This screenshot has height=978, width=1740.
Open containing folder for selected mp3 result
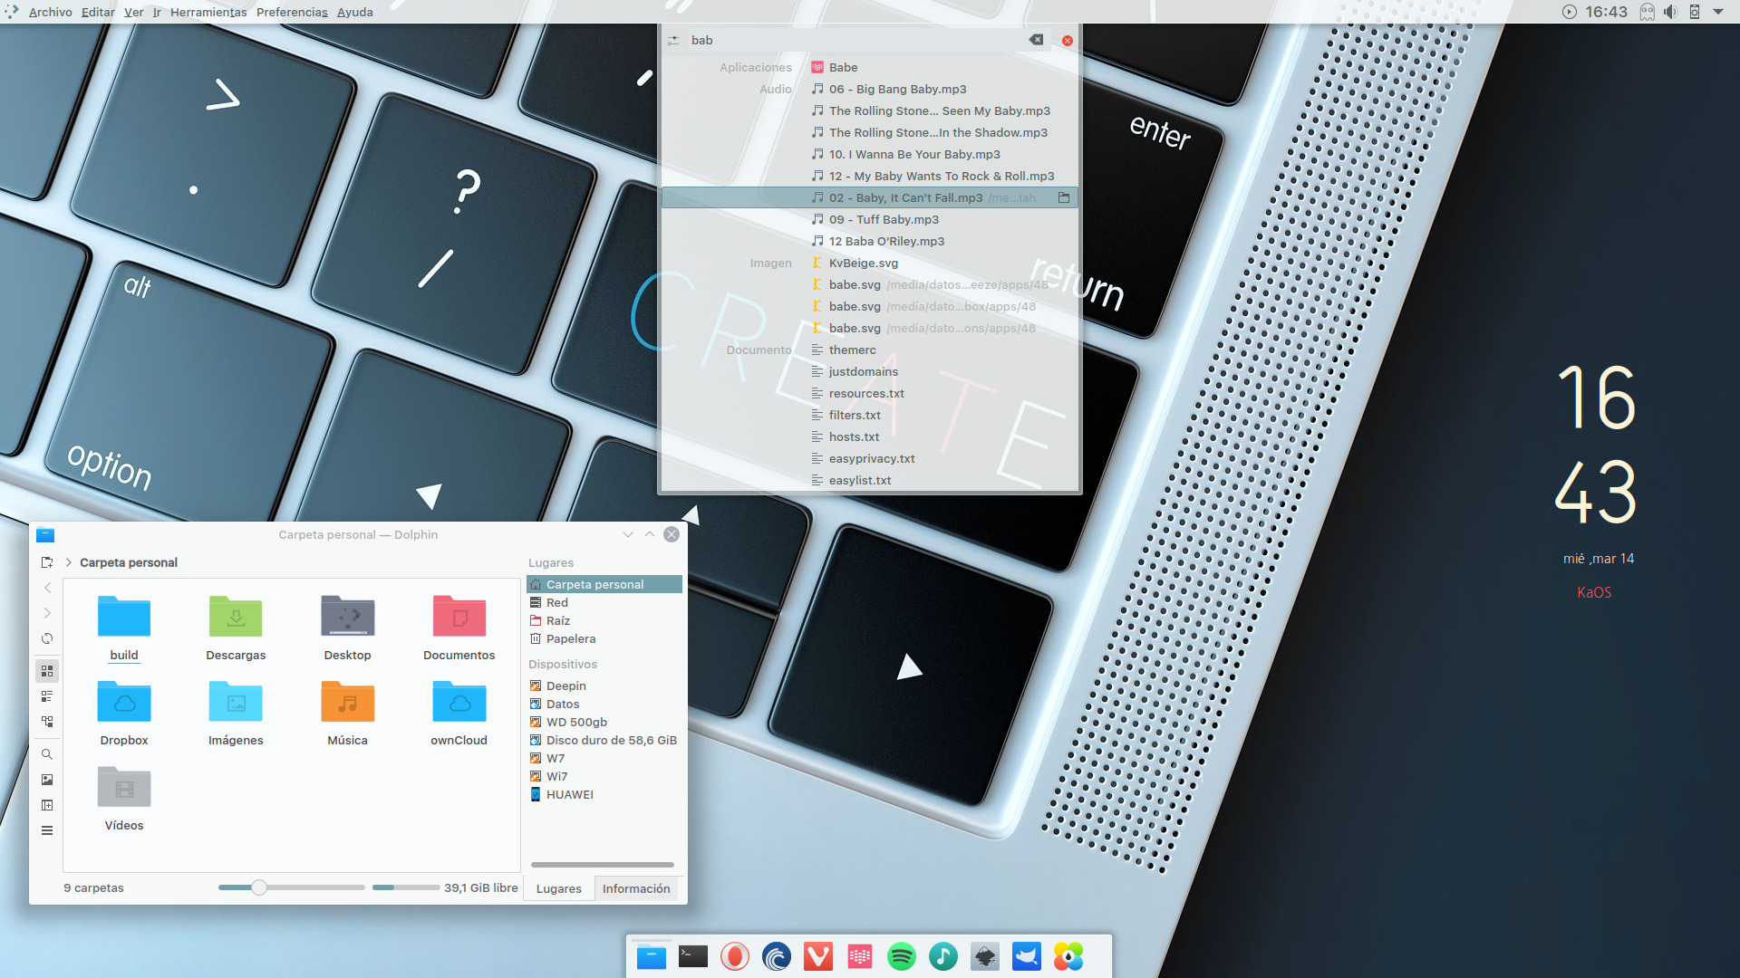coord(1064,197)
